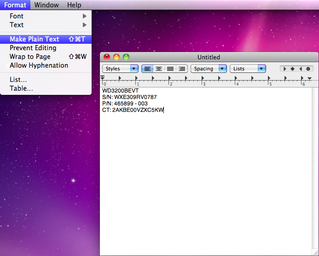Click the window resize grip corner
Viewport: 319px width, 256px height.
[315, 252]
